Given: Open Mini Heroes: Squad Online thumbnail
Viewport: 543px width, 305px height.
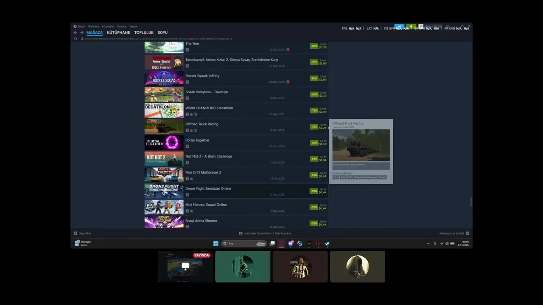Looking at the screenshot, I should point(164,207).
